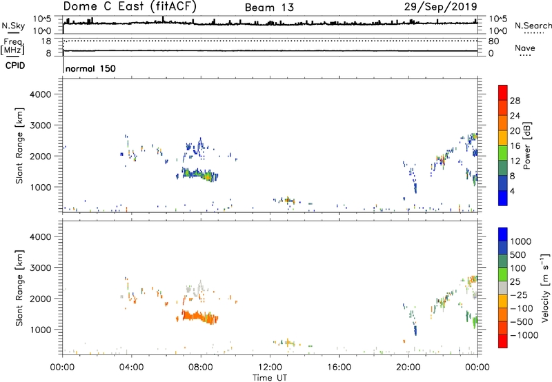Click the "16:00" time tick label
The image size is (552, 382).
(339, 368)
